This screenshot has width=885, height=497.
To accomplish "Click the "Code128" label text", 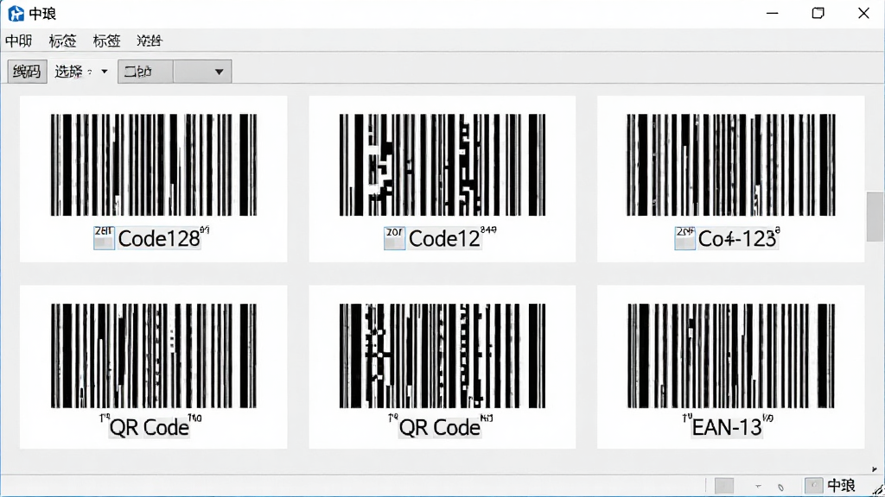I will [159, 238].
